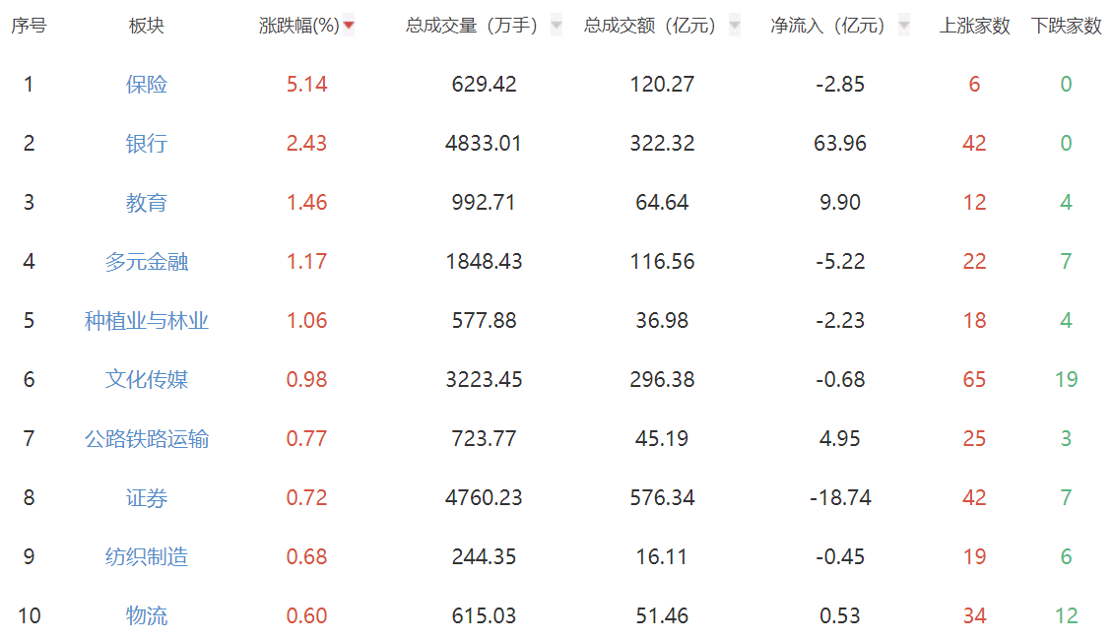
Task: Expand the 总成交量 filter dropdown arrow
Action: 555,27
